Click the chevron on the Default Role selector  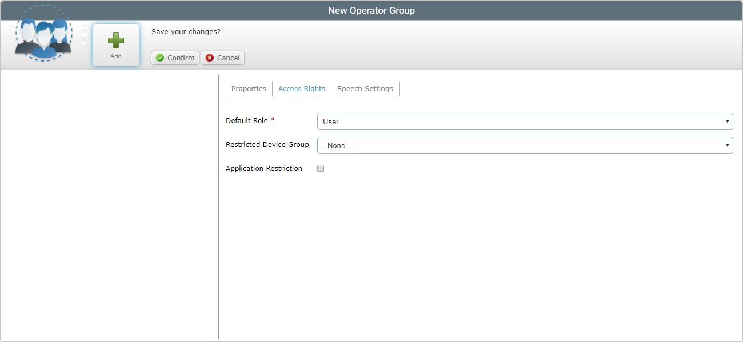coord(727,121)
